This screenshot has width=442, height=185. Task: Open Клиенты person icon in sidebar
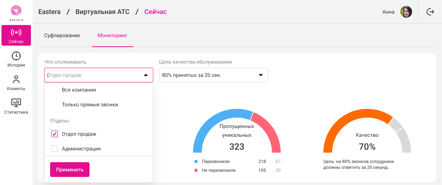(x=16, y=79)
